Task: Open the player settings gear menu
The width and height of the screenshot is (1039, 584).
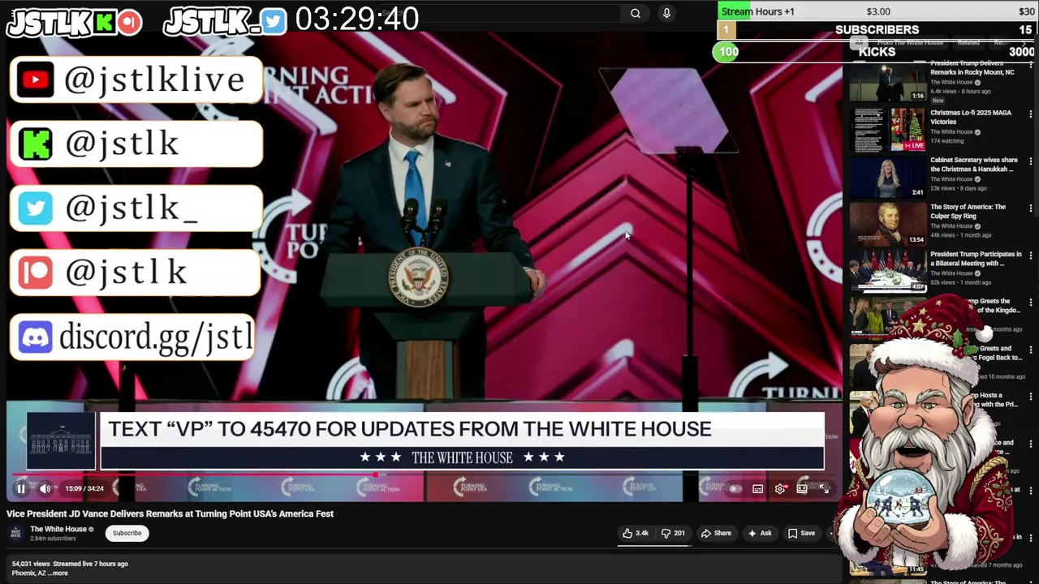Action: tap(780, 488)
